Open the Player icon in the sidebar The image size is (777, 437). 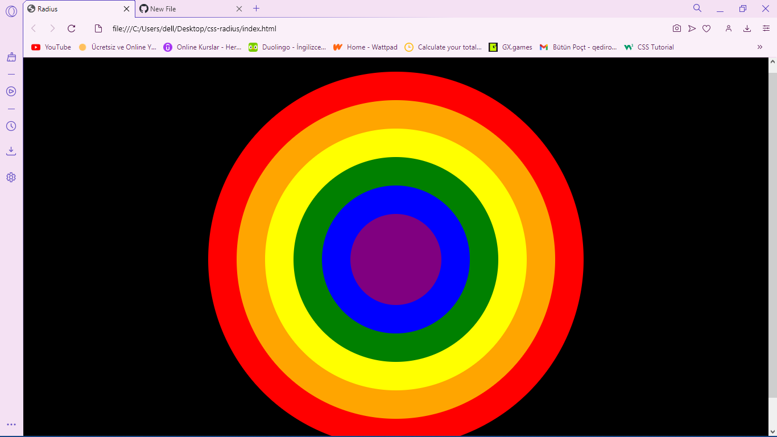(11, 91)
